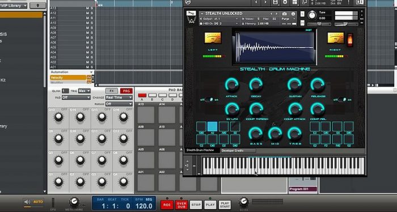This screenshot has height=212, width=397.
Task: Open the MIDI Ch dropdown
Action: [x=219, y=24]
